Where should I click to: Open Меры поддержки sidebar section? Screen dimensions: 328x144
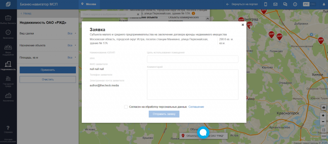coord(8,50)
